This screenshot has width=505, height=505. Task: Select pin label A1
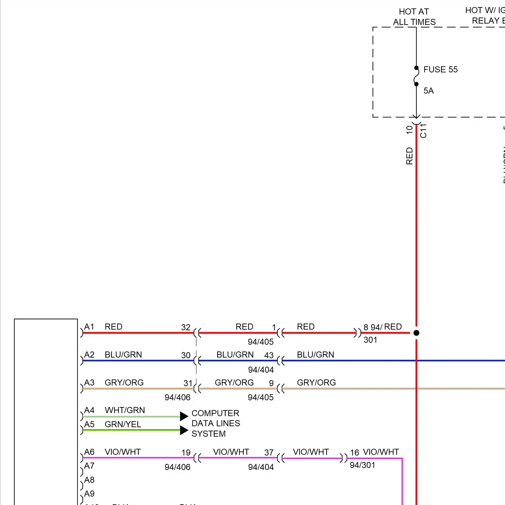click(x=89, y=327)
